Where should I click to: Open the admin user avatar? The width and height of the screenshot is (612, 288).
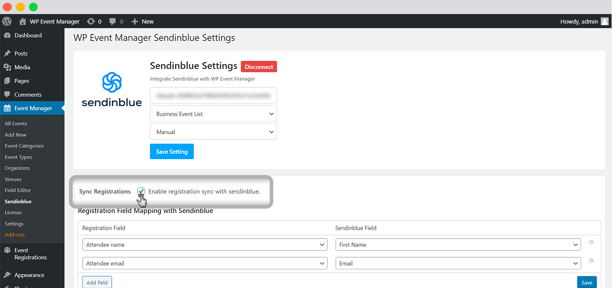click(x=604, y=21)
